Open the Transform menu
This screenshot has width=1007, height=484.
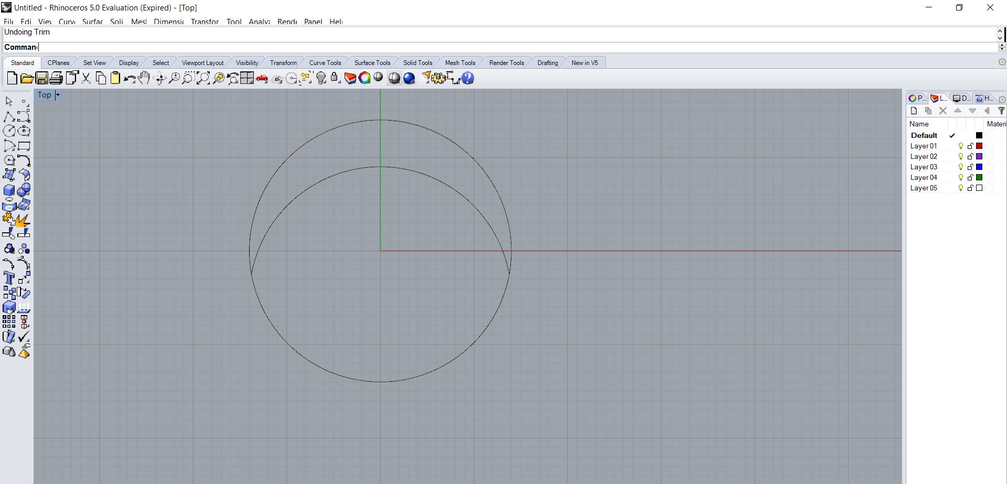point(205,21)
